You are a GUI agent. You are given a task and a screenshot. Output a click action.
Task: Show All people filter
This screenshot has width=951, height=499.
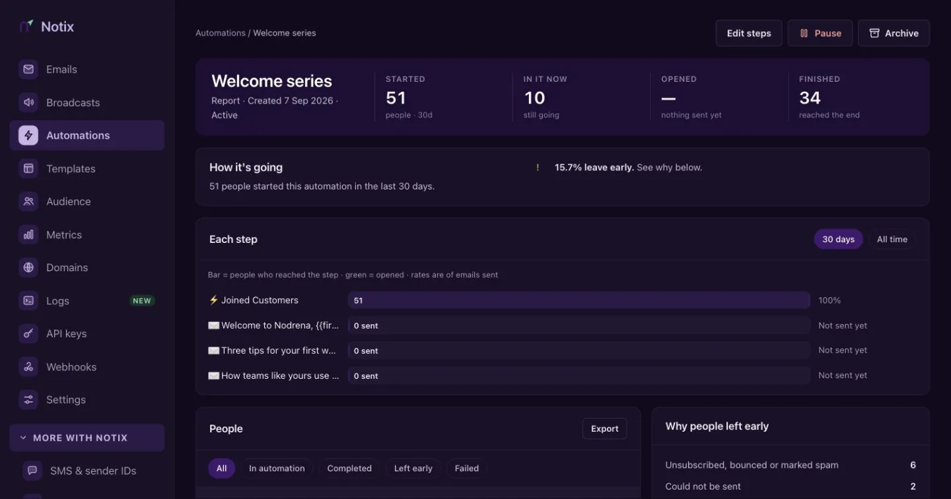click(x=221, y=469)
